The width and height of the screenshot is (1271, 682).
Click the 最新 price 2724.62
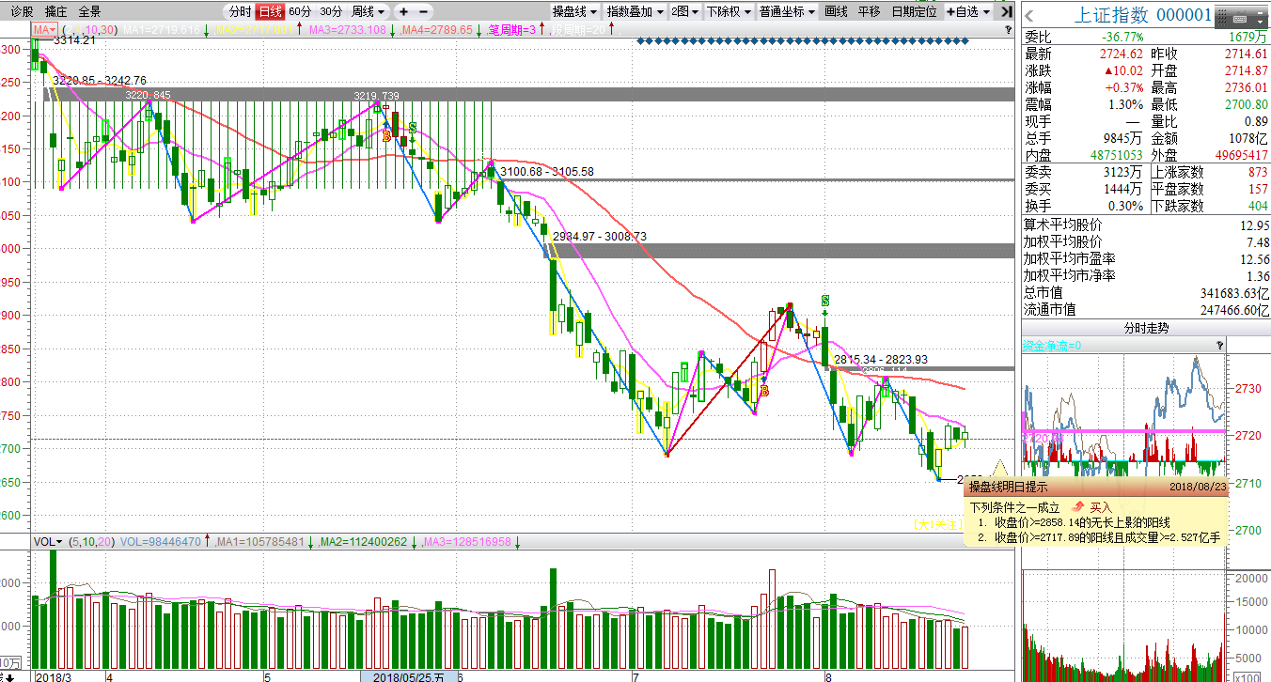[1122, 54]
